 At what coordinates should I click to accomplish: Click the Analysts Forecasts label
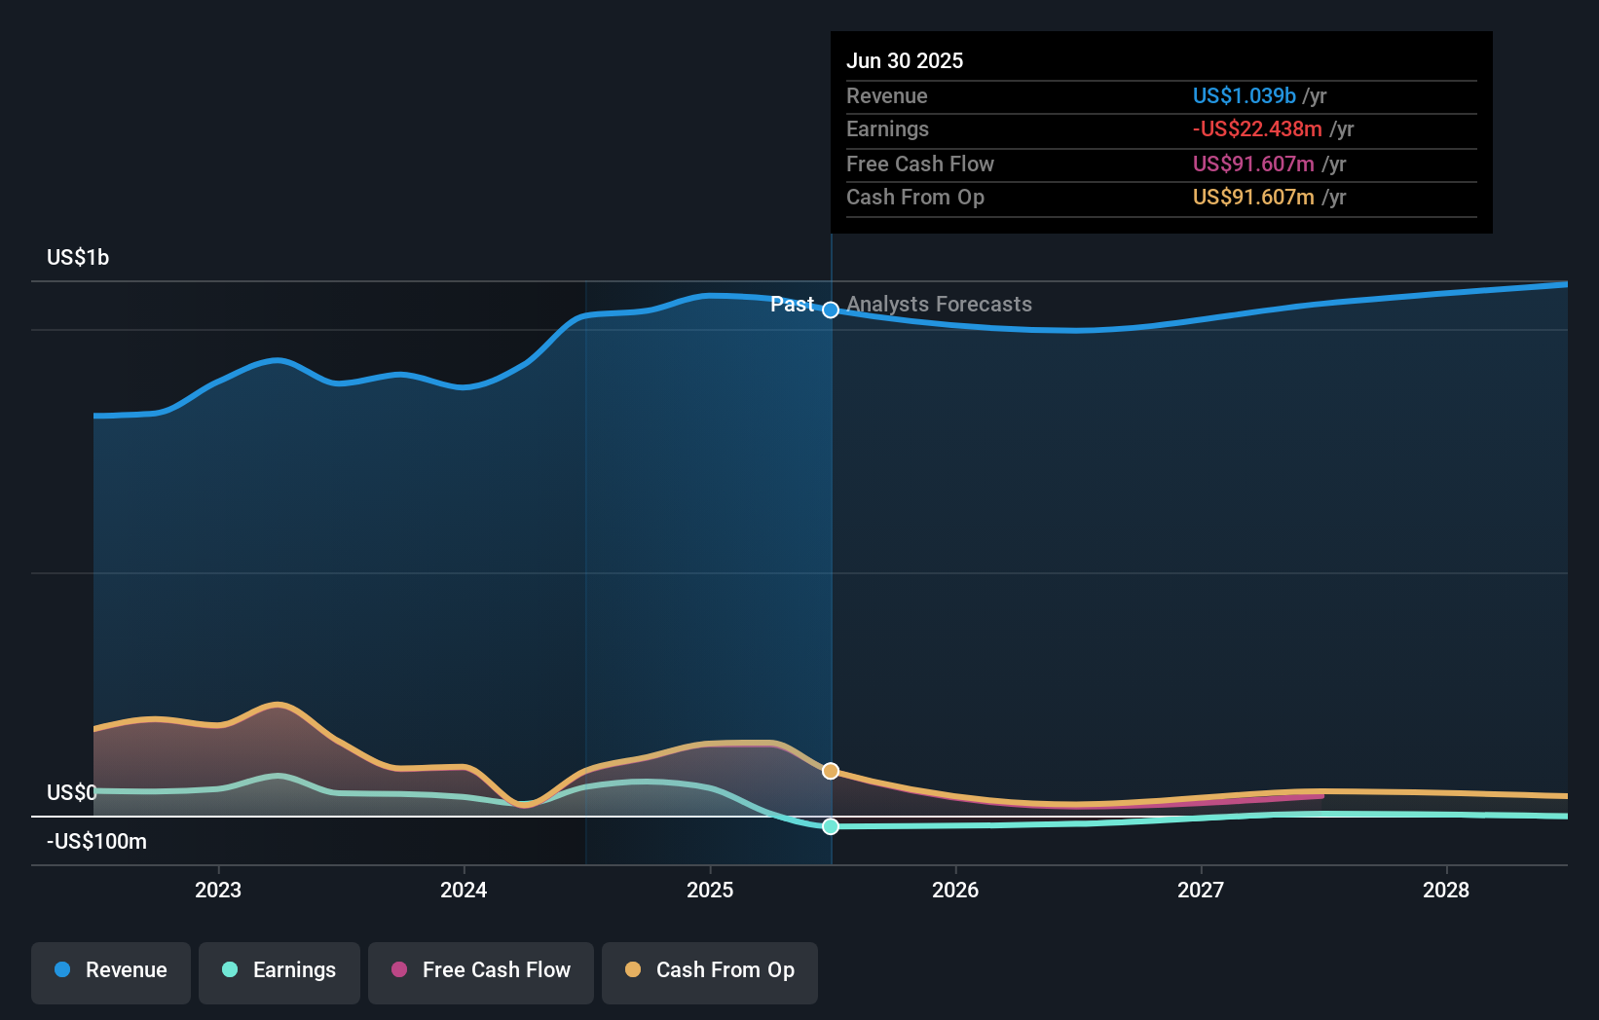click(x=939, y=305)
